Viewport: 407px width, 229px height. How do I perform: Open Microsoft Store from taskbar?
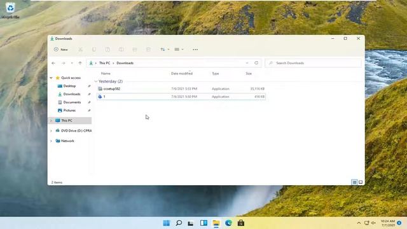click(x=241, y=223)
